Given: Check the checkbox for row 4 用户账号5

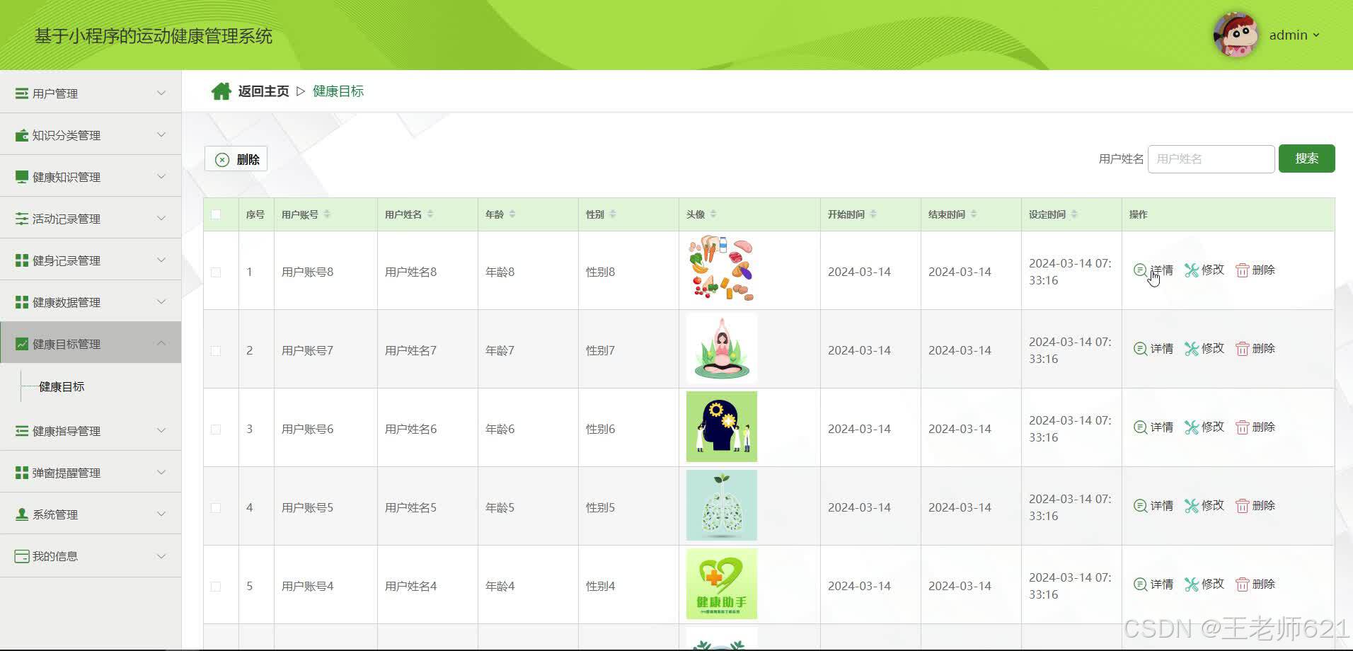Looking at the screenshot, I should pyautogui.click(x=216, y=508).
